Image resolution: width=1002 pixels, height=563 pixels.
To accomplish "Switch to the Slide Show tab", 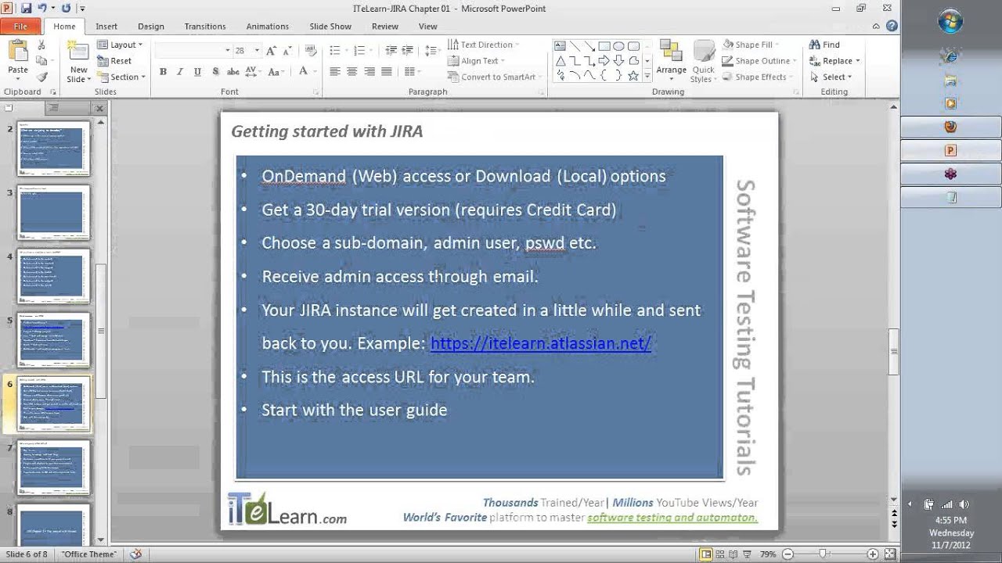I will click(330, 26).
